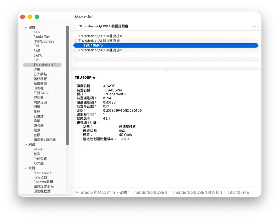Viewport: 279px width, 220px height.
Task: Select the TBU405Pro device row
Action: 166,46
